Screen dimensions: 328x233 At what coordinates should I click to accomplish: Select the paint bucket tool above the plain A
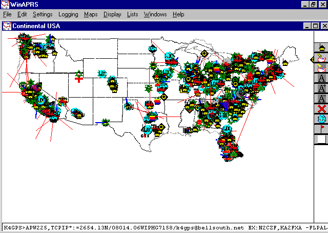coord(321,68)
